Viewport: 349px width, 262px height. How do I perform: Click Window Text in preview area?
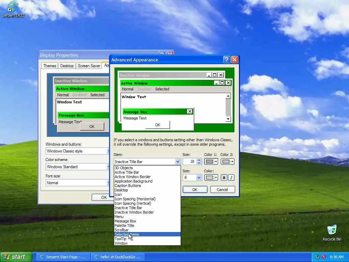click(134, 97)
